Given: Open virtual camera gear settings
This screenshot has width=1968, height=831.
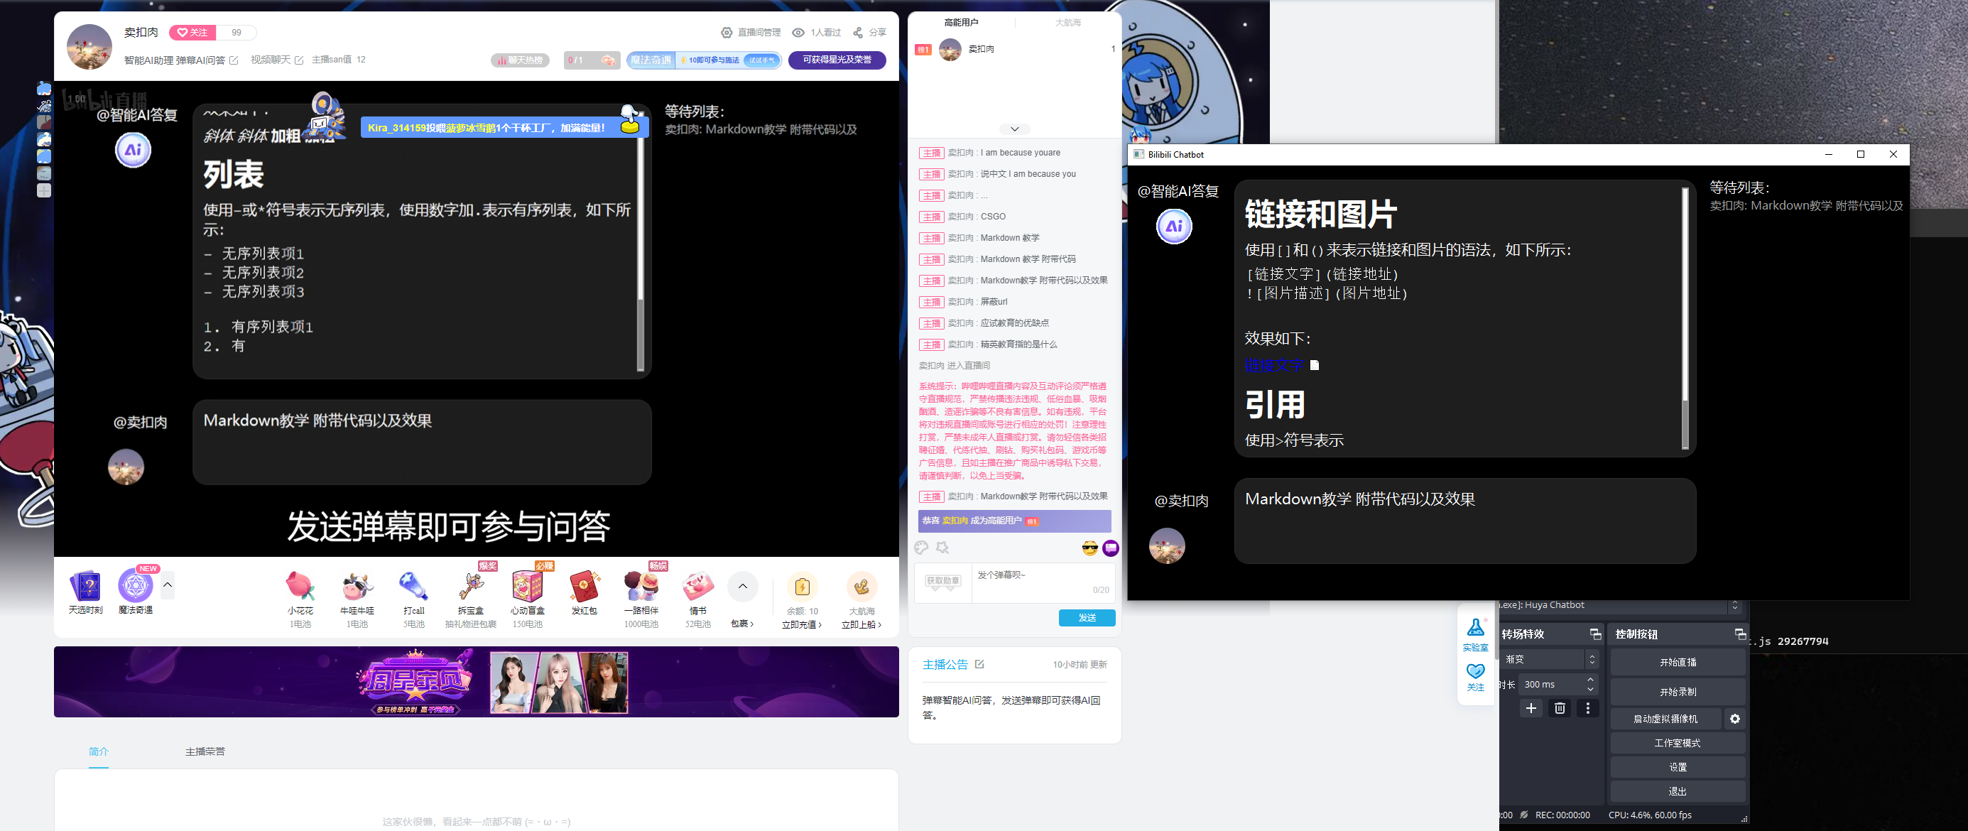Looking at the screenshot, I should tap(1734, 719).
